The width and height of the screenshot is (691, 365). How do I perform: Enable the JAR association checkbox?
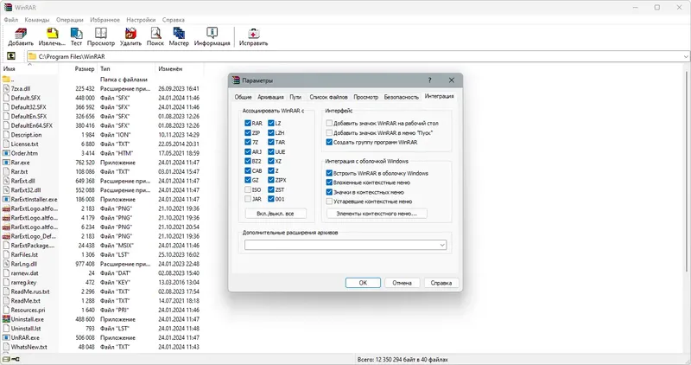(248, 199)
